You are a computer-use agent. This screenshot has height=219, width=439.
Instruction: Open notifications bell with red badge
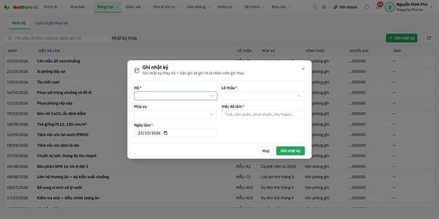click(x=378, y=6)
